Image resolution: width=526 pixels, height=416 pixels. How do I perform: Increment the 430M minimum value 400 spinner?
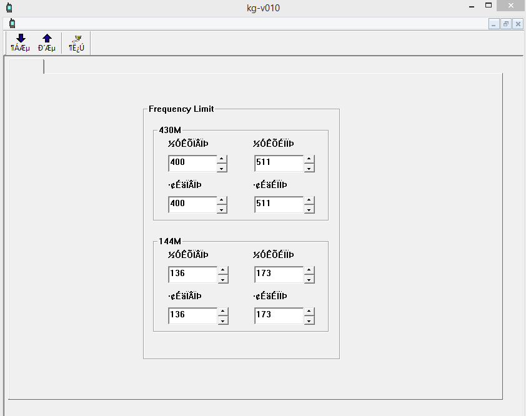[x=222, y=159]
